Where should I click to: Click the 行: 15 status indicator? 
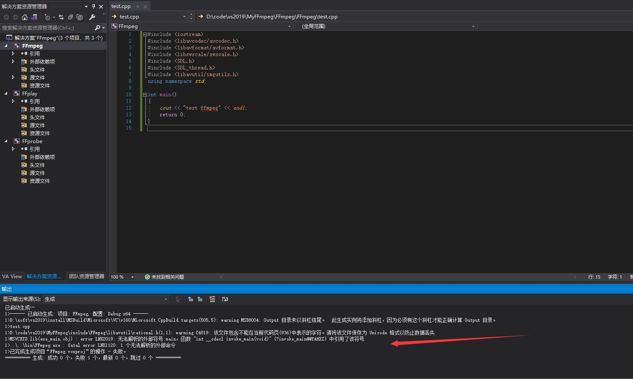point(594,277)
